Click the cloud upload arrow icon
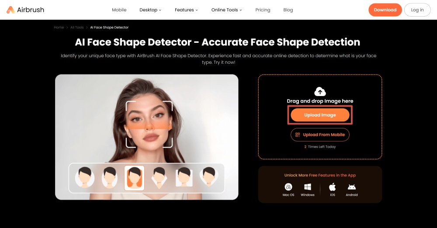Screen dimensions: 437x228 [320, 91]
